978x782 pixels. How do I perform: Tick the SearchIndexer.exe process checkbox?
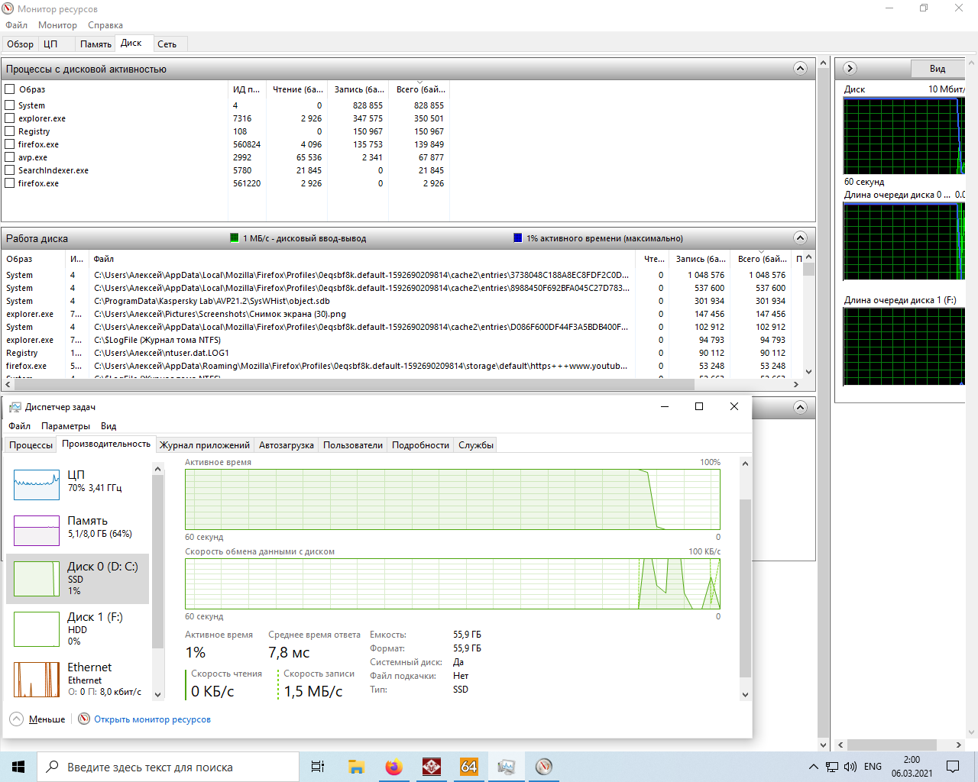(10, 170)
